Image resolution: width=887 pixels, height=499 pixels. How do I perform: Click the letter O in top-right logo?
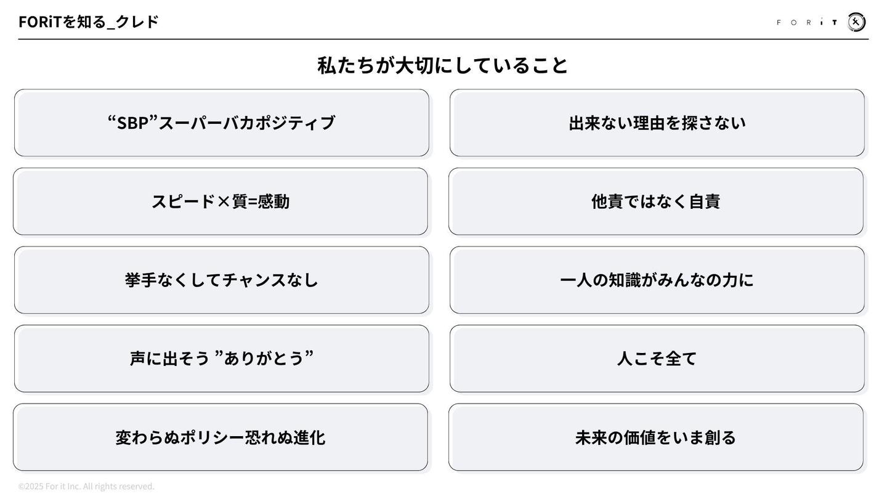pos(793,23)
